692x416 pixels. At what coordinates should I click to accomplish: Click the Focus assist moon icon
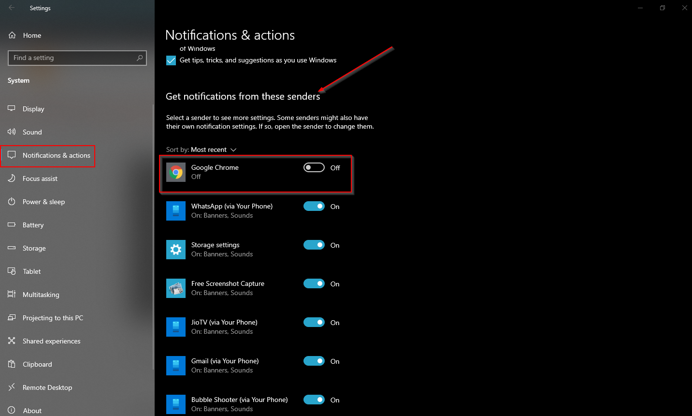pos(12,178)
